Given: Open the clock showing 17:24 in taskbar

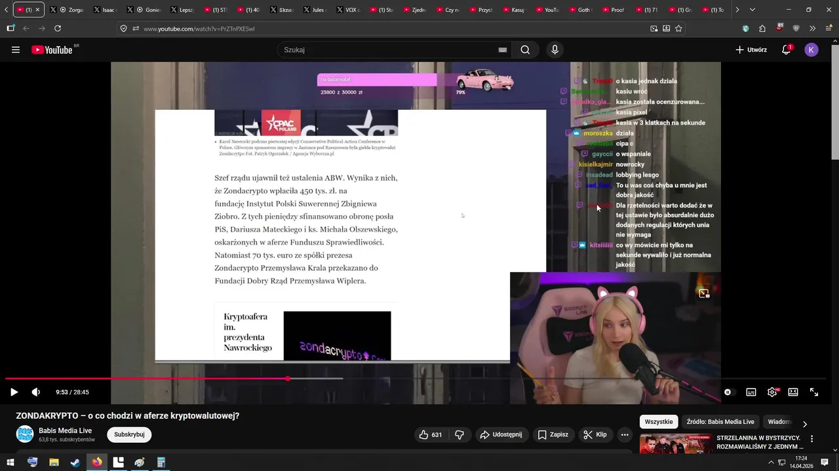Looking at the screenshot, I should 800,462.
